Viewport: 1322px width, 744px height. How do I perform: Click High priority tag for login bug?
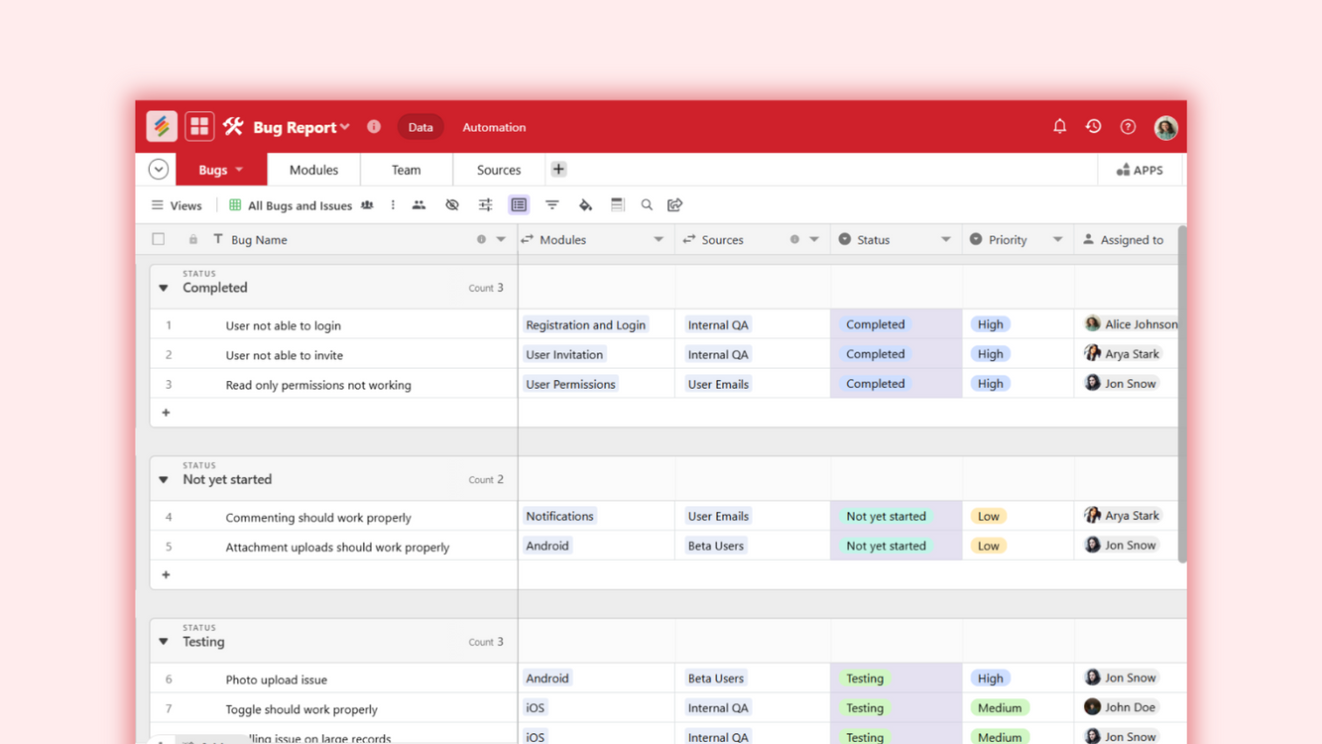click(990, 324)
